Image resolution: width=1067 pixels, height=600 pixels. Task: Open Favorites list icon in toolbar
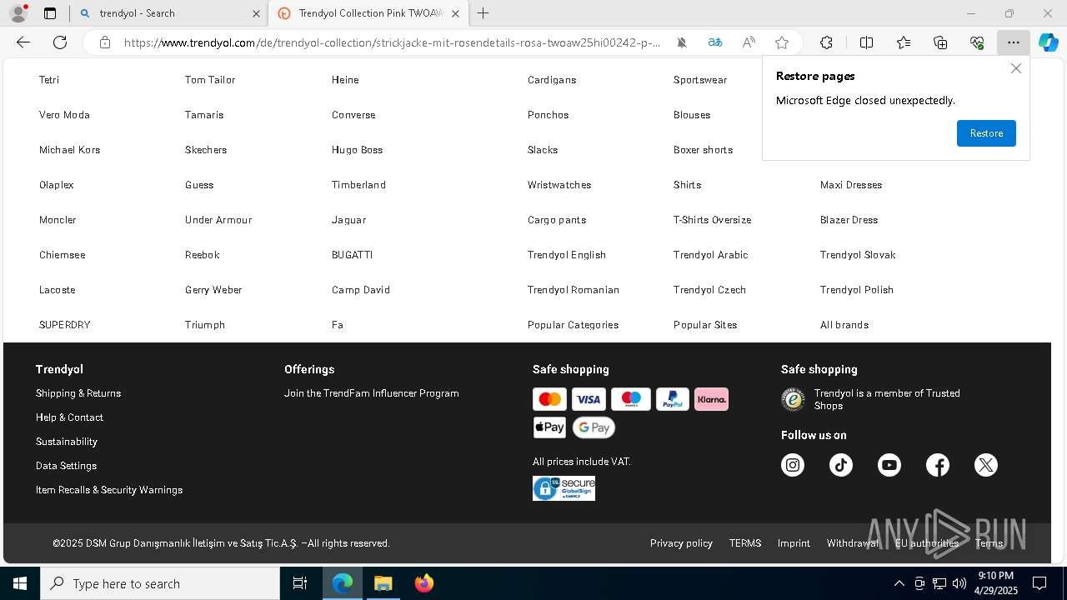point(904,42)
